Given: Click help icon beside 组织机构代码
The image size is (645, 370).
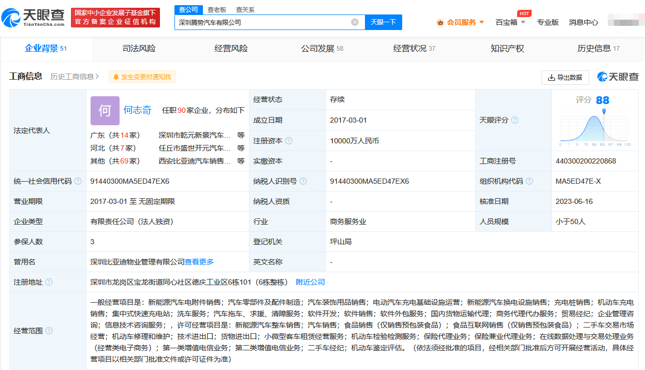Looking at the screenshot, I should 530,181.
